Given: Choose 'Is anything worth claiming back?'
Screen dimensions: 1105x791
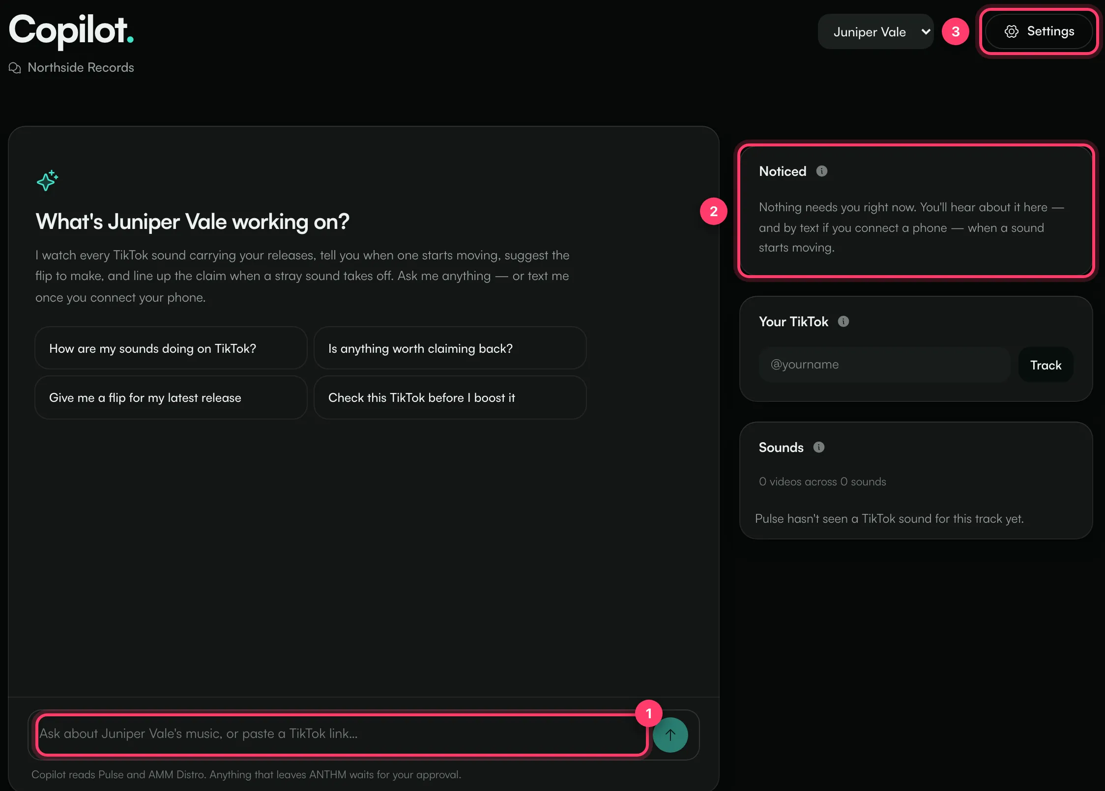Looking at the screenshot, I should [450, 348].
